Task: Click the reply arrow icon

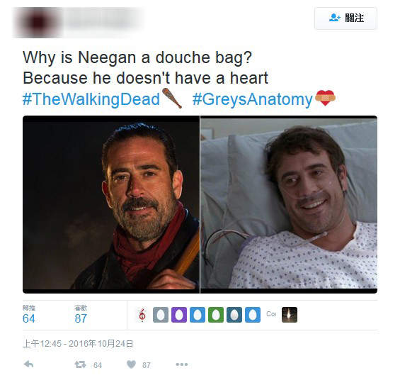Action: [28, 364]
